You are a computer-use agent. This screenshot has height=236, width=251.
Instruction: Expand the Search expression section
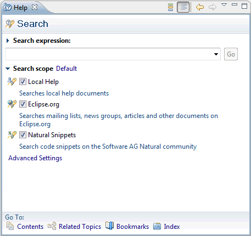click(8, 41)
